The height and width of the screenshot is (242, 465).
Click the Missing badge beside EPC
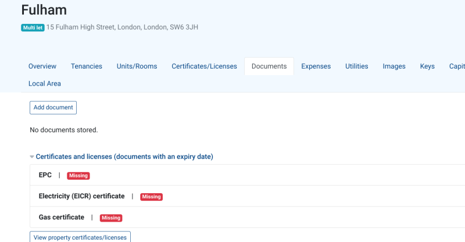[78, 176]
